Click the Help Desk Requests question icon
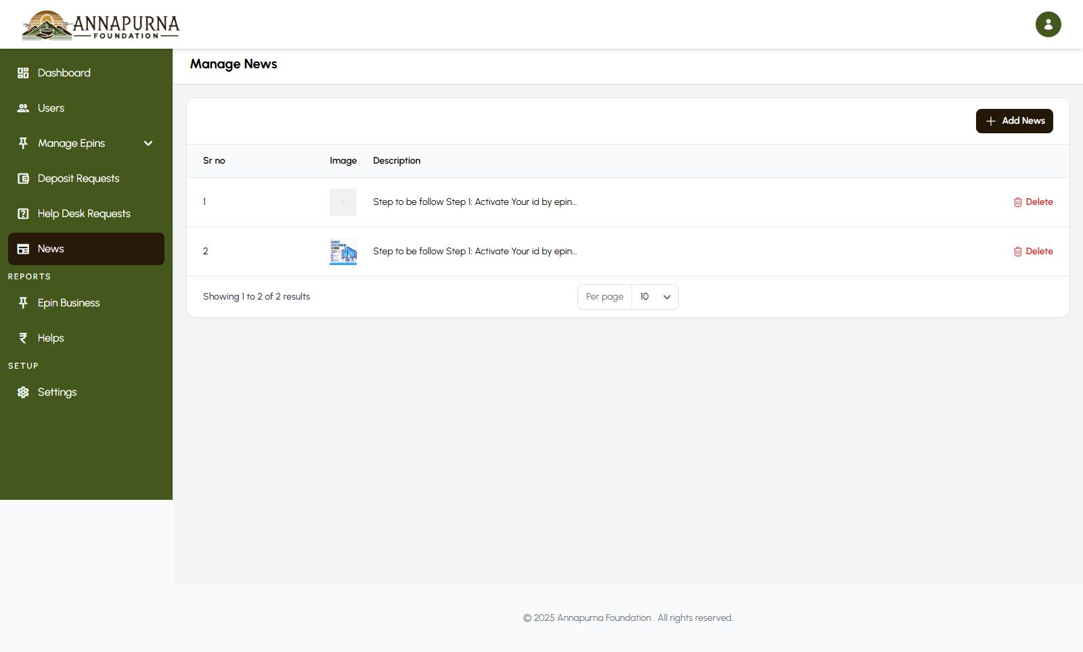Viewport: 1083px width, 652px height. pyautogui.click(x=23, y=214)
